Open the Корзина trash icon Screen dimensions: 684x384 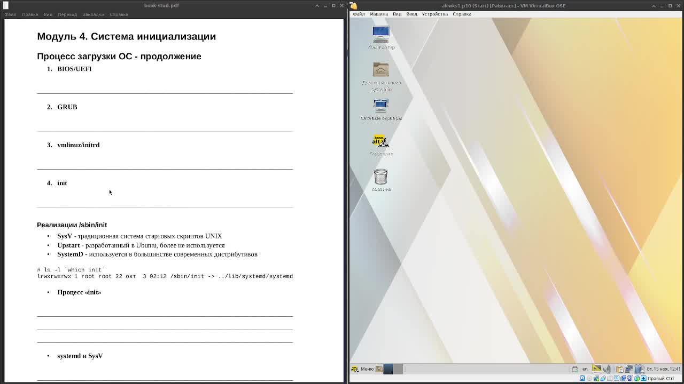pos(381,180)
